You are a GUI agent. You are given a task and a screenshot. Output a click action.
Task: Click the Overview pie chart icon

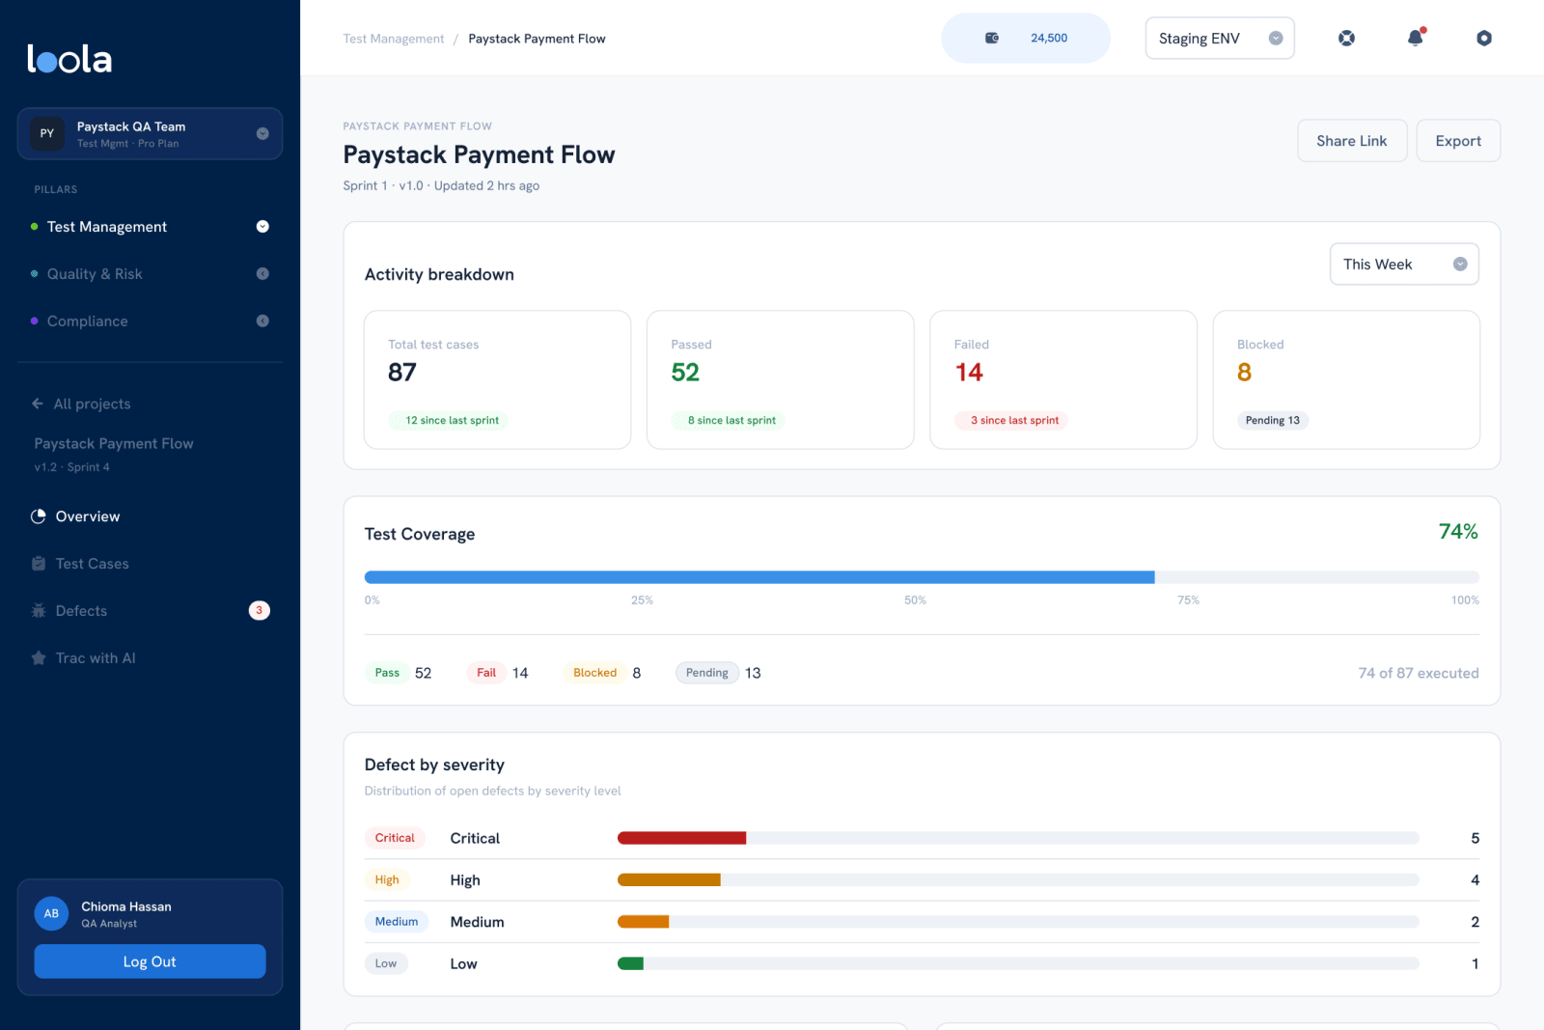[39, 516]
